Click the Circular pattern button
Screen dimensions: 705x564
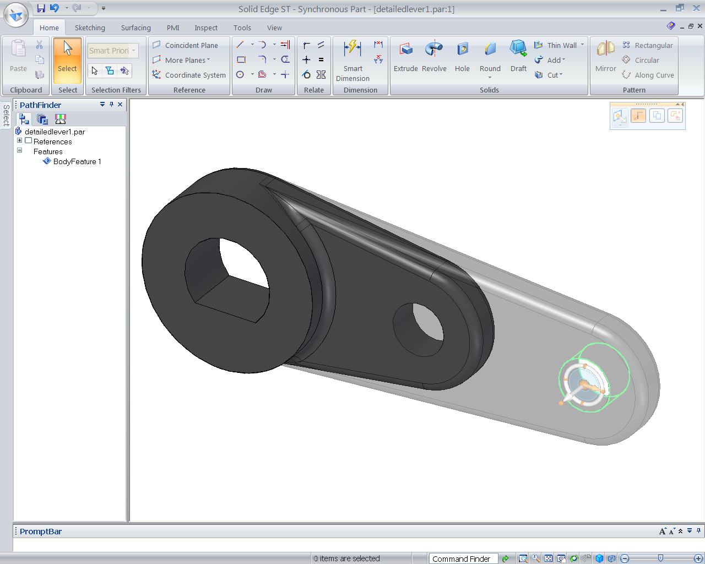coord(641,60)
